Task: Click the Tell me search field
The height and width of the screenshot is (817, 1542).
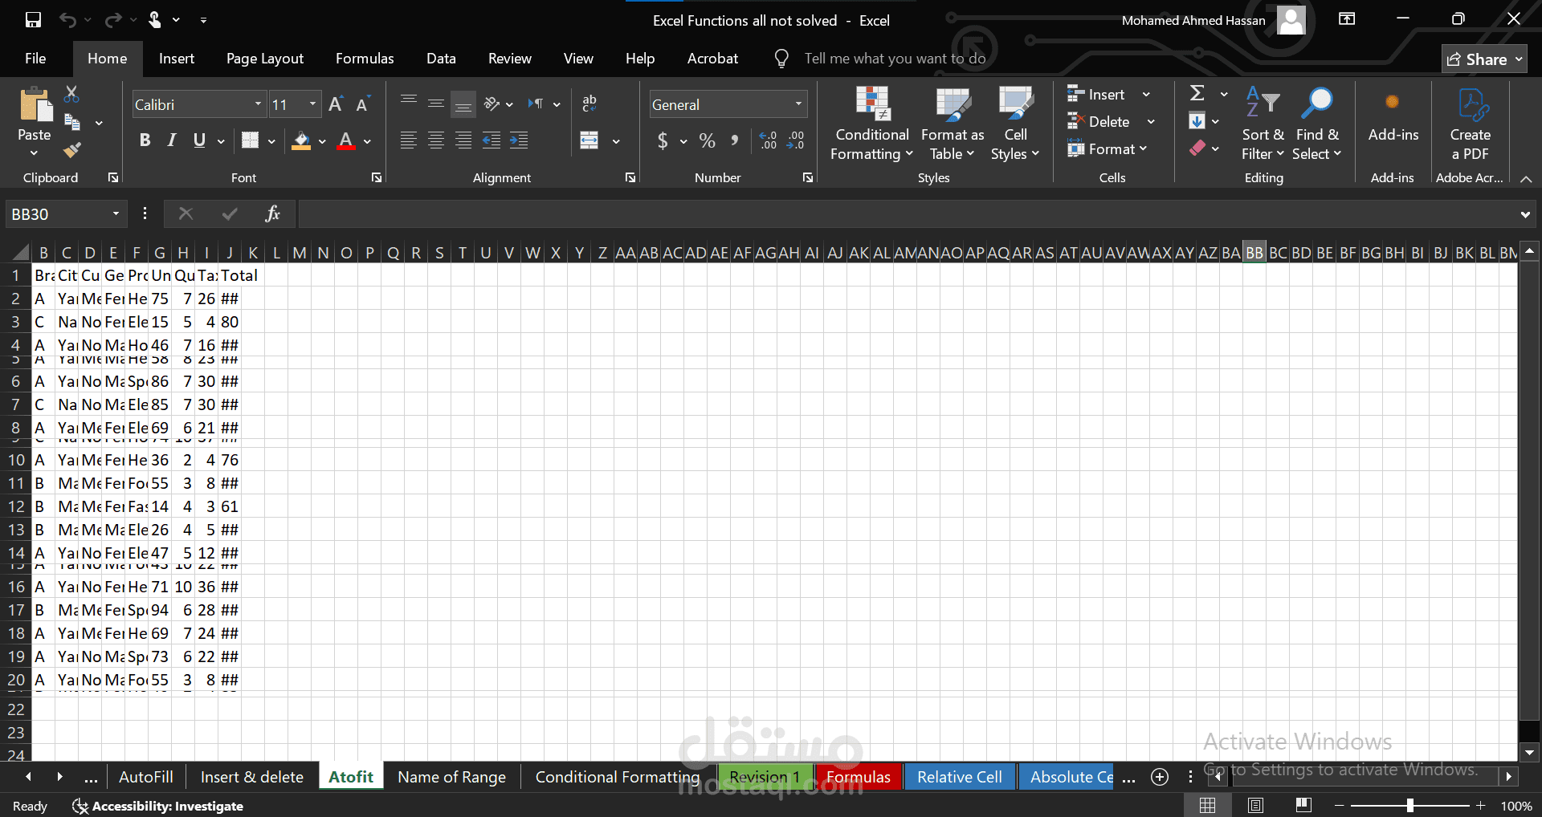Action: tap(895, 59)
